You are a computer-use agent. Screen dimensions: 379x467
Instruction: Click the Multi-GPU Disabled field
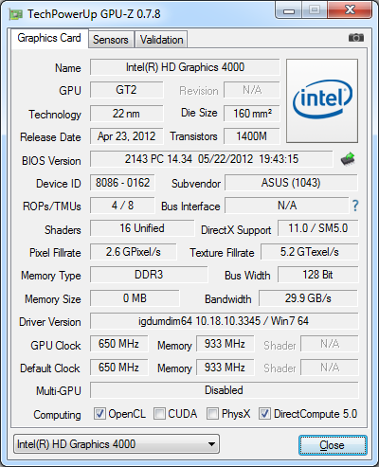pyautogui.click(x=224, y=390)
